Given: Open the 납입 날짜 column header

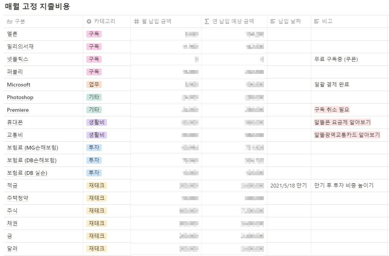Looking at the screenshot, I should [289, 21].
